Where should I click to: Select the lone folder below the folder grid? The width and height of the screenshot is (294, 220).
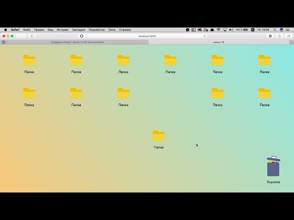pyautogui.click(x=158, y=136)
